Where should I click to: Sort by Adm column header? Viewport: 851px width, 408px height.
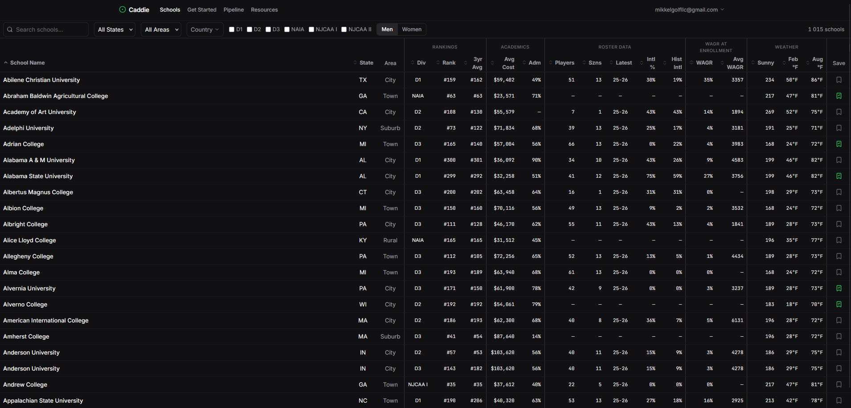click(532, 63)
